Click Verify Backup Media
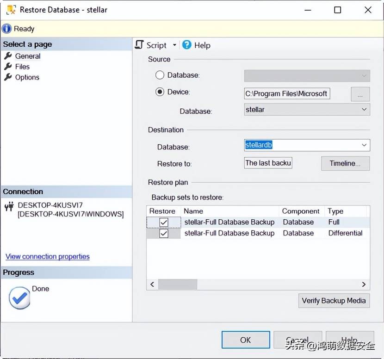The width and height of the screenshot is (384, 359). (334, 300)
